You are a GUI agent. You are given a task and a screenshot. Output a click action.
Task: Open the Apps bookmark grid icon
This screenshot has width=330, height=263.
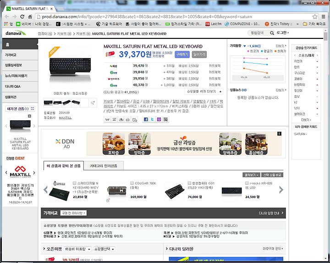click(6, 24)
